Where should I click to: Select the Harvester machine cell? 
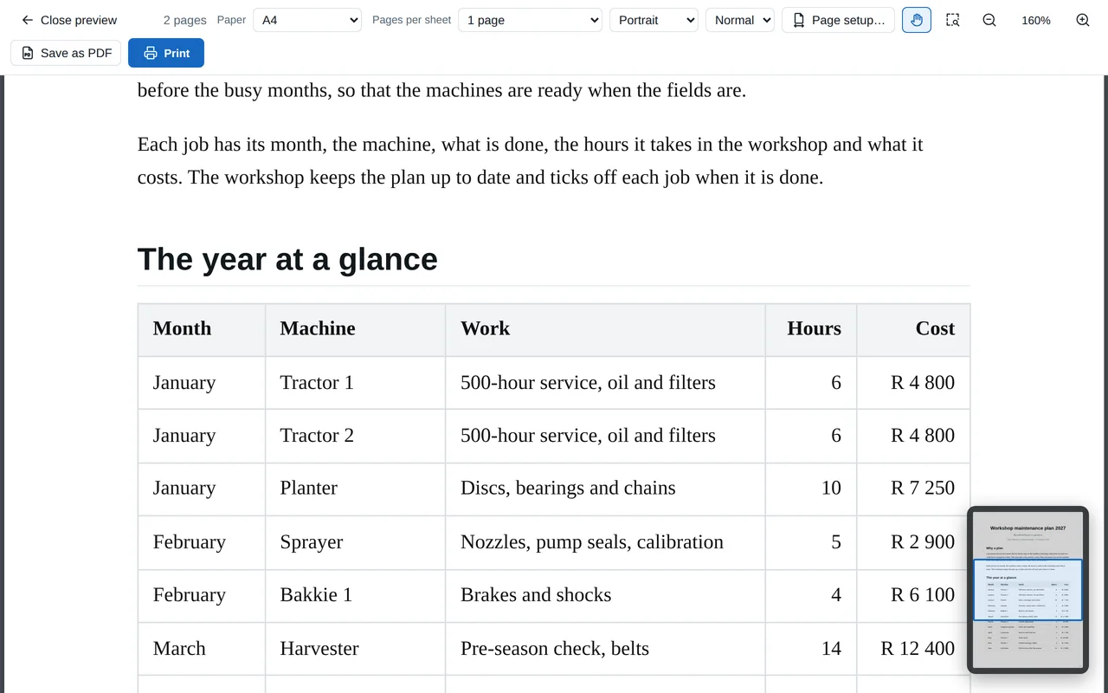(x=355, y=649)
